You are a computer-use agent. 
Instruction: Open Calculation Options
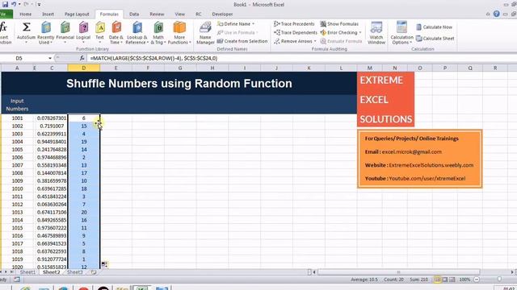401,32
